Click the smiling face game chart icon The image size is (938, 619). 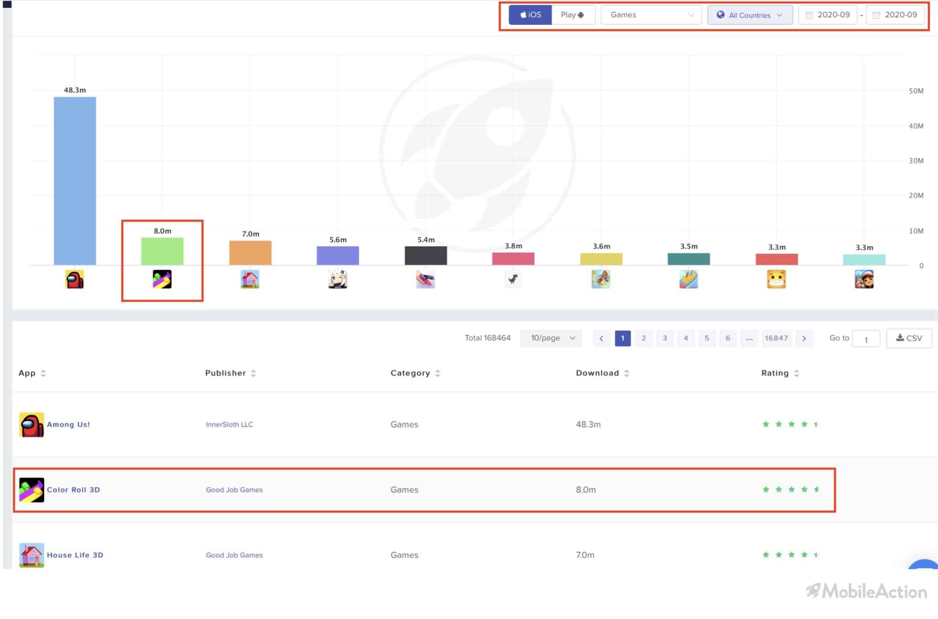click(x=776, y=279)
